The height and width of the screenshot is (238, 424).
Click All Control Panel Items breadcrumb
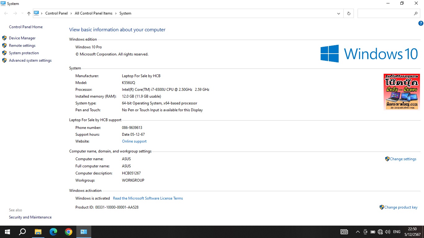(x=93, y=13)
